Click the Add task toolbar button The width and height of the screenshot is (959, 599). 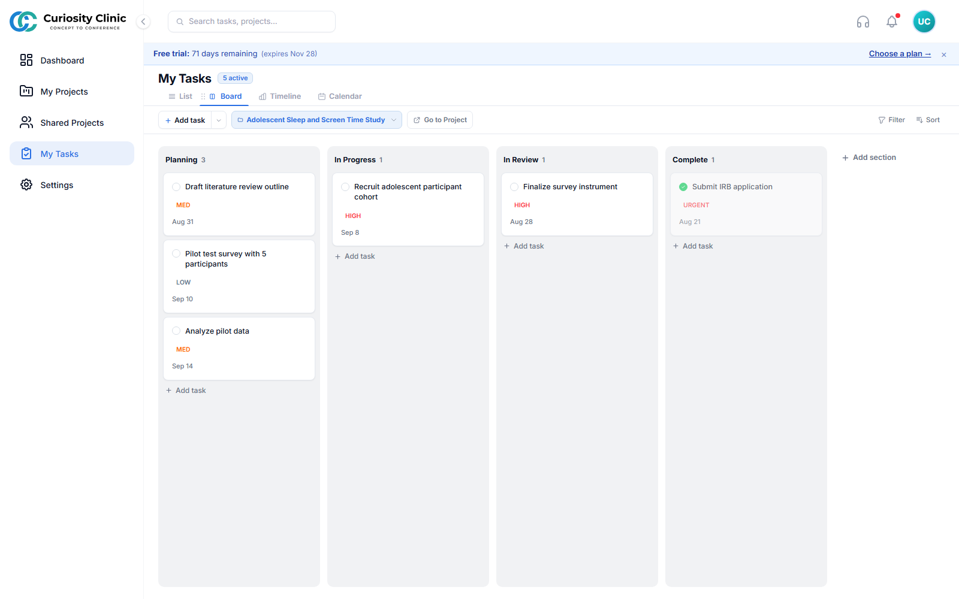click(185, 120)
